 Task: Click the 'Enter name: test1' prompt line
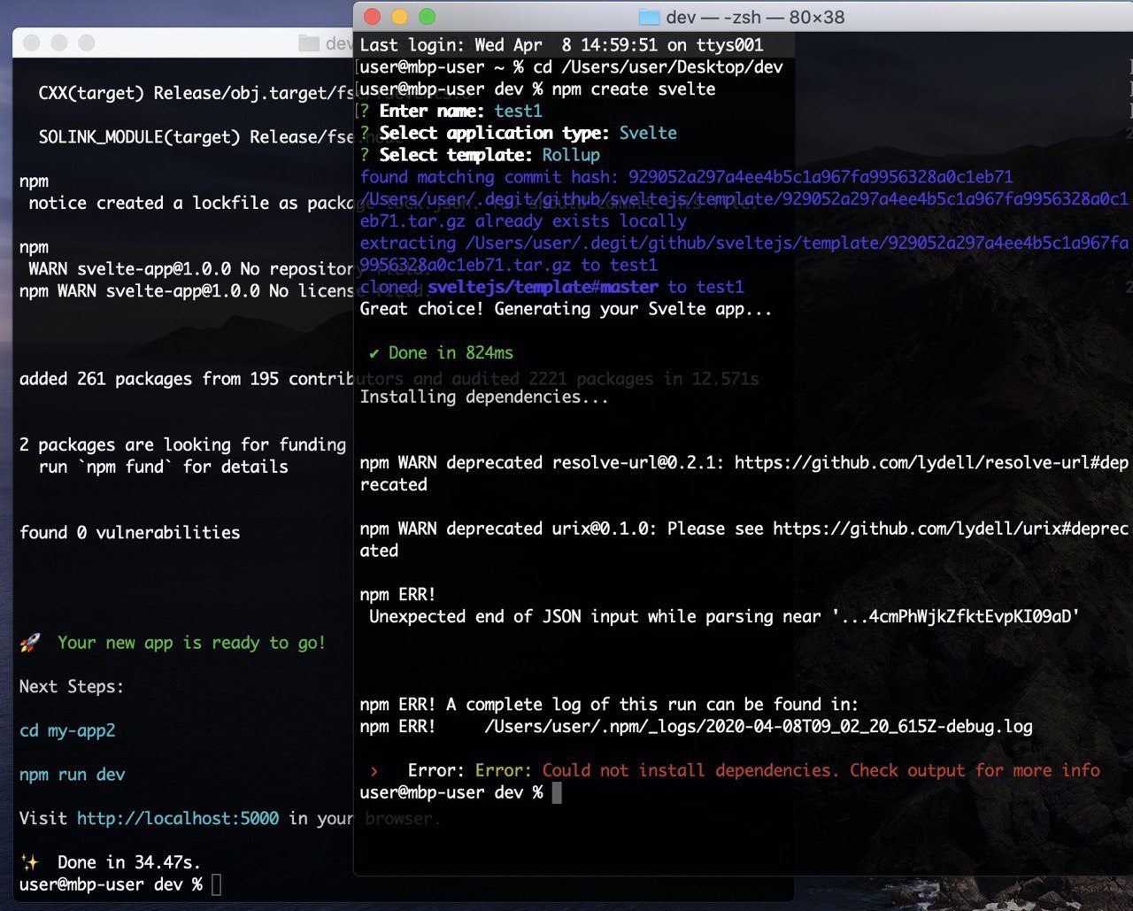pyautogui.click(x=451, y=111)
